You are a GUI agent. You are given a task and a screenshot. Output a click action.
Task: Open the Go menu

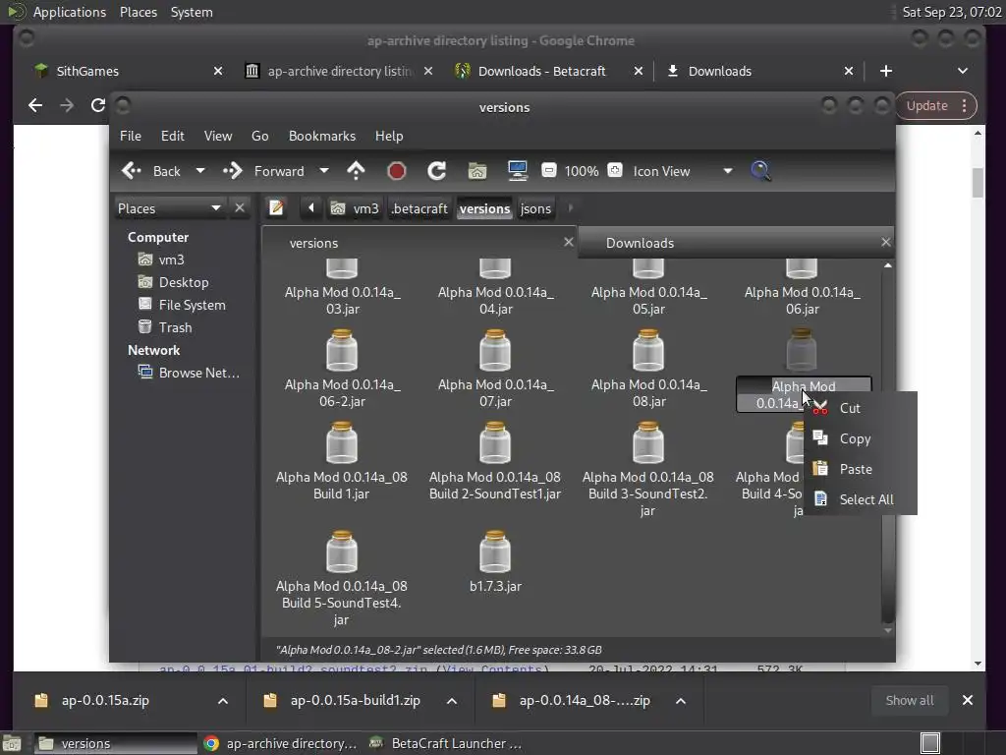pos(259,136)
